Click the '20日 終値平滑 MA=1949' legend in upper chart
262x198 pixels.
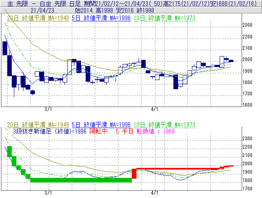(38, 18)
